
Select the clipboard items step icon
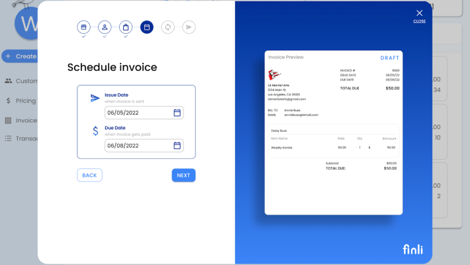tap(126, 27)
